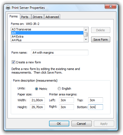This screenshot has width=123, height=135.
Task: Click the Save Form button
Action: [x=101, y=40]
